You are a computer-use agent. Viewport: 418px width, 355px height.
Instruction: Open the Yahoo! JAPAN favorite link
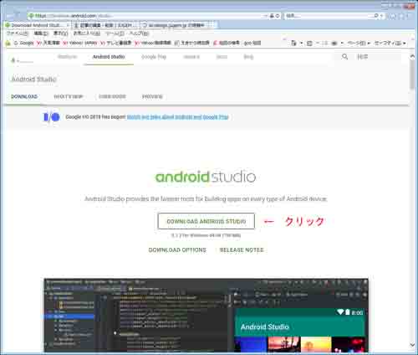coord(79,43)
